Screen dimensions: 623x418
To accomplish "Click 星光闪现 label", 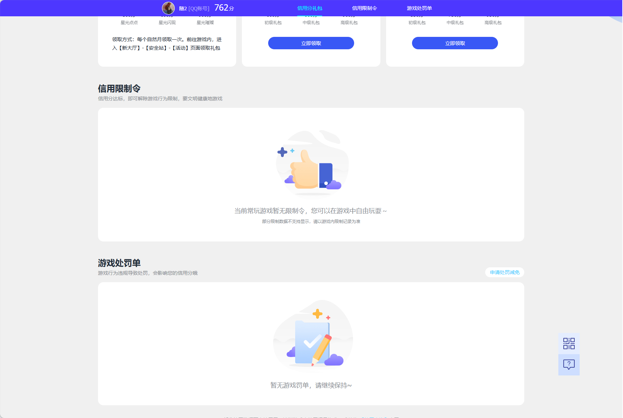I will (167, 23).
